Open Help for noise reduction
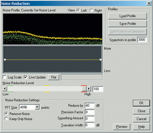Viewport: 153px width, 133px height. click(141, 127)
